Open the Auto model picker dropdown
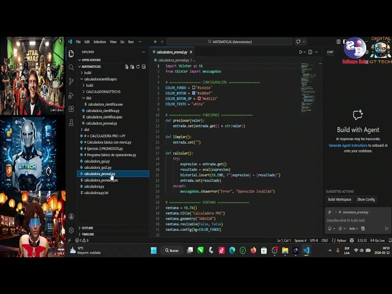This screenshot has width=392, height=294. tap(353, 228)
